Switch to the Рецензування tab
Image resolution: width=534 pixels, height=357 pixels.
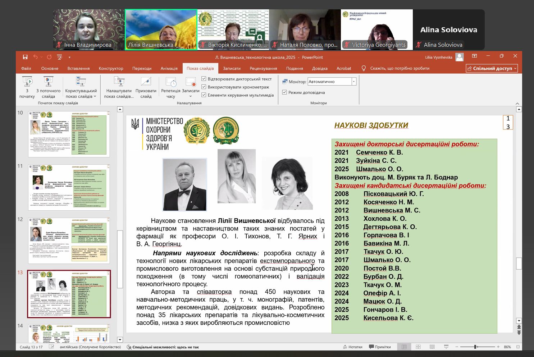[x=263, y=68]
